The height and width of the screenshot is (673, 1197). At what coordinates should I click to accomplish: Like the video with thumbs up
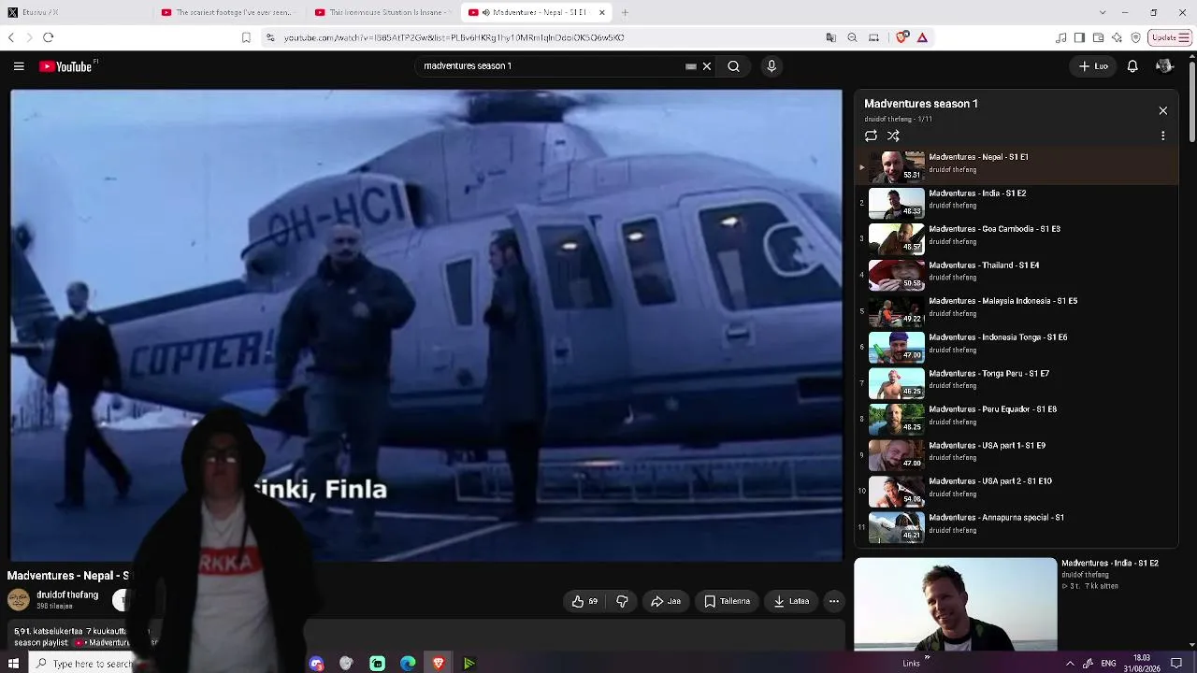tap(585, 601)
